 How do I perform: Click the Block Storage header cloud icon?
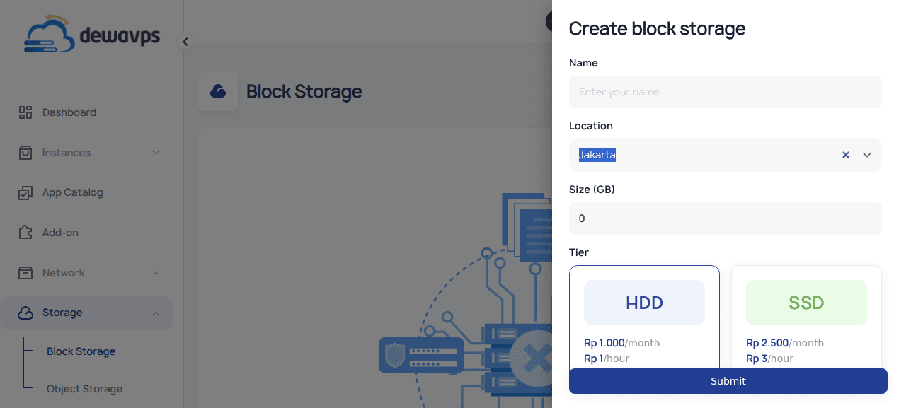[218, 91]
